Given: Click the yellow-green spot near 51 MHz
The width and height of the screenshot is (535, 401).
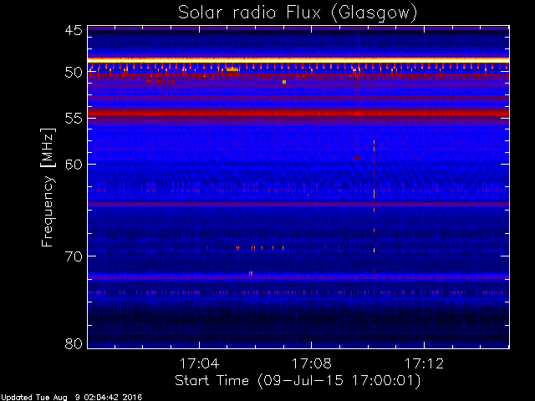Looking at the screenshot, I should pos(284,82).
